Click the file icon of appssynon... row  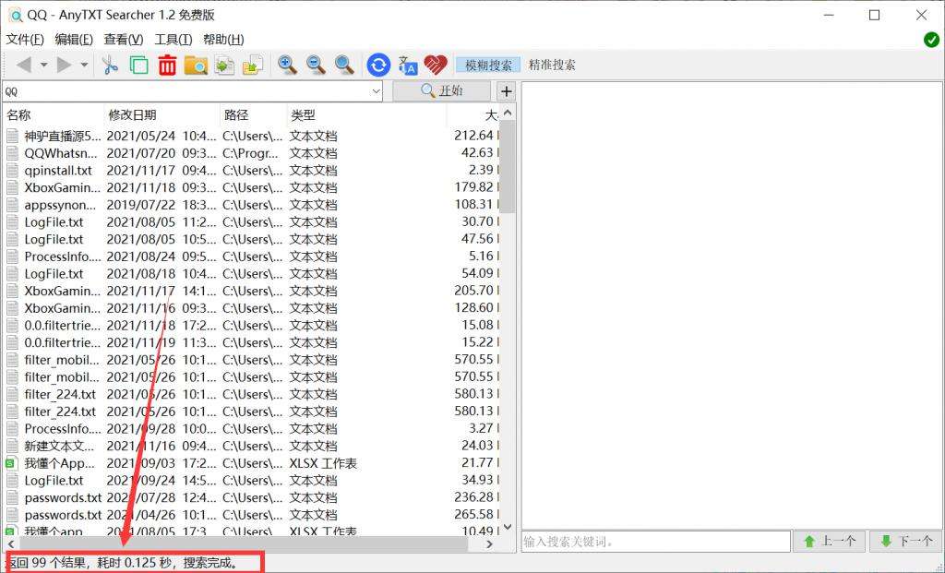tap(12, 205)
